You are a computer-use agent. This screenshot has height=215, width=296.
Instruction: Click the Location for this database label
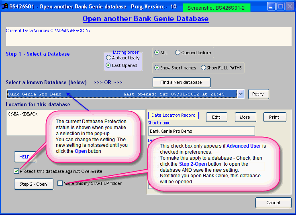click(38, 104)
